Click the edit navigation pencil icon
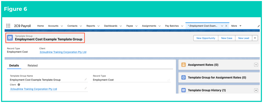Viewport: 263px width, 103px height. coord(259,26)
